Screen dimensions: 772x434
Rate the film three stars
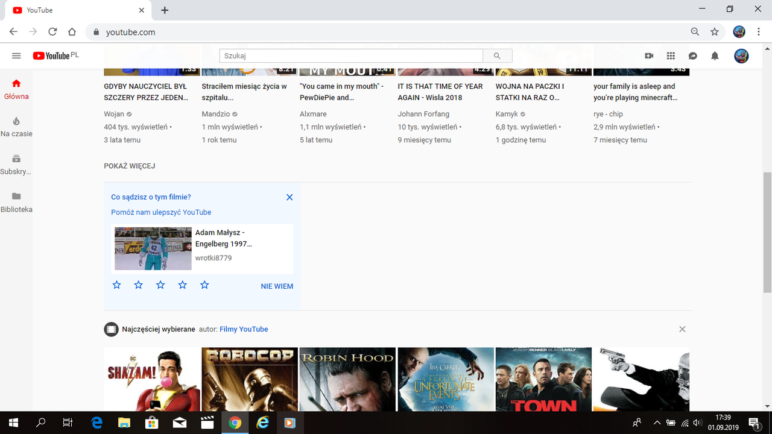160,285
